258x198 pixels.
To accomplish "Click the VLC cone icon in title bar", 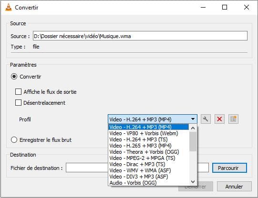I will [x=9, y=8].
